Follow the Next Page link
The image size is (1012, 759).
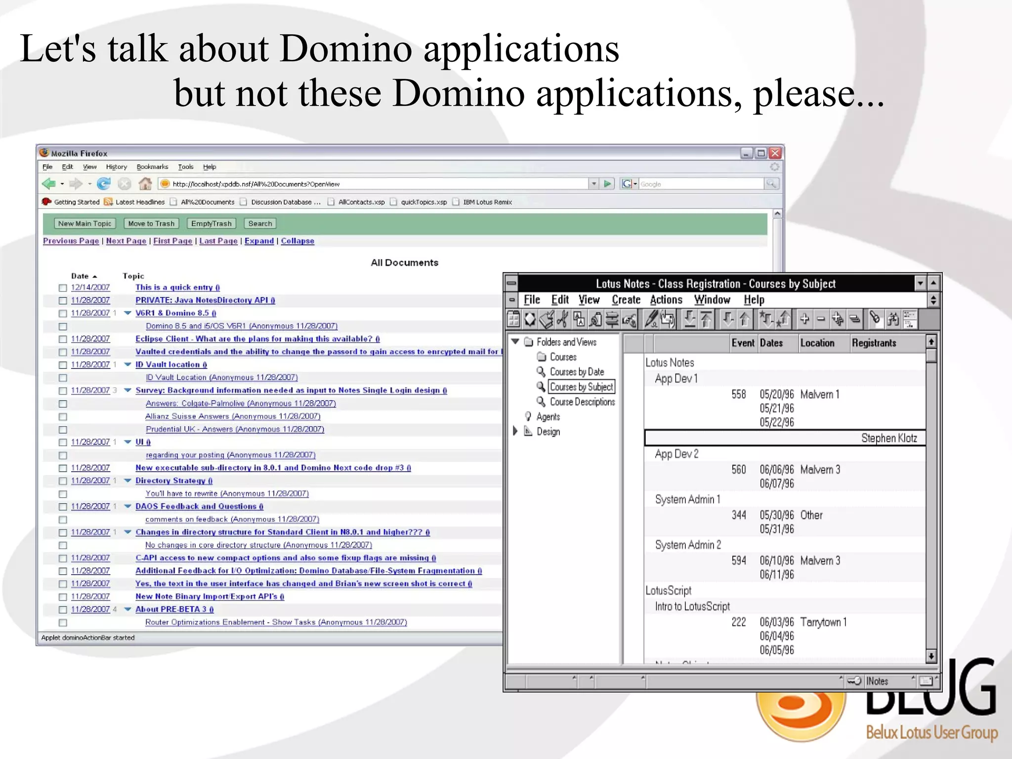point(126,241)
